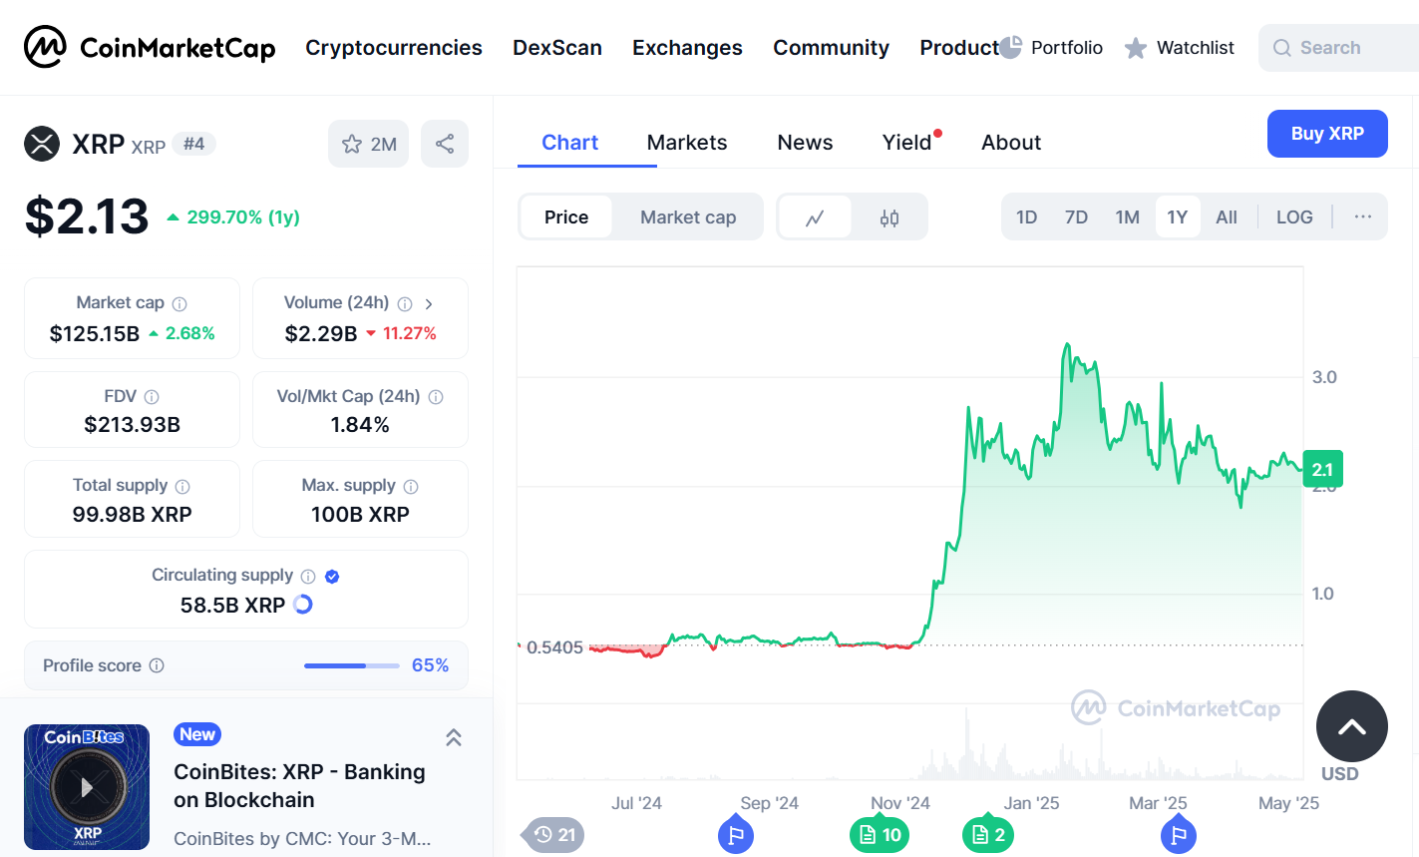
Task: Switch to the Markets tab
Action: click(x=687, y=143)
